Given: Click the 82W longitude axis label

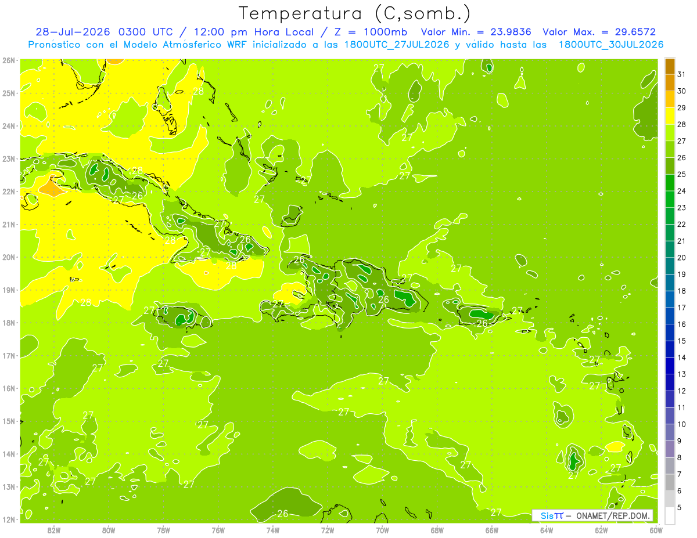Looking at the screenshot, I should click(x=53, y=530).
